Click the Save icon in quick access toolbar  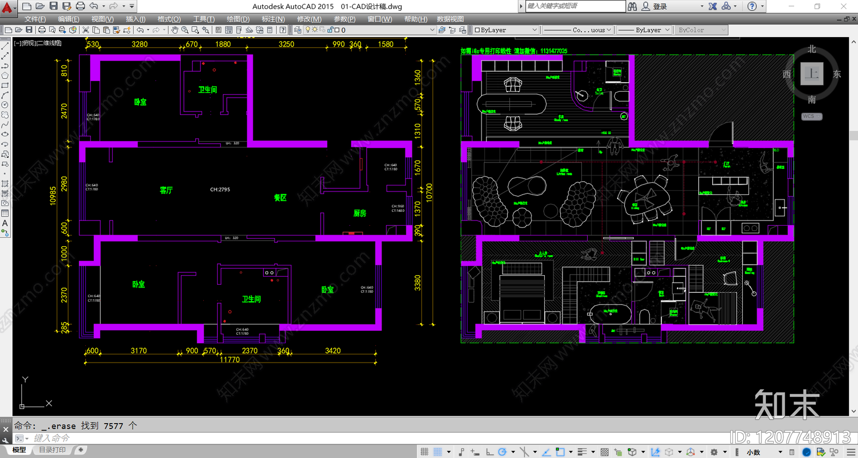pyautogui.click(x=54, y=6)
